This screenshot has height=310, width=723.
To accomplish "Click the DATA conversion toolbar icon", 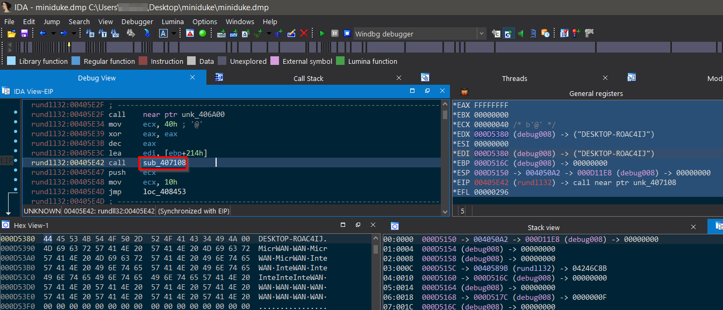I will click(234, 33).
